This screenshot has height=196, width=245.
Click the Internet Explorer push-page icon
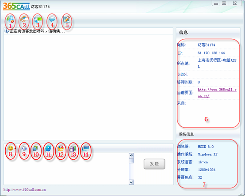(48, 149)
